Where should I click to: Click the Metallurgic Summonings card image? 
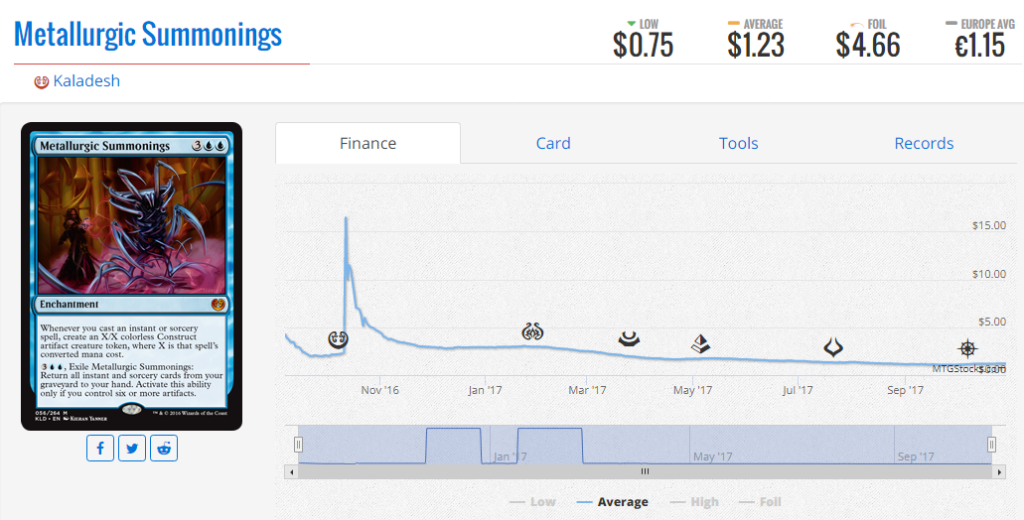[x=131, y=276]
